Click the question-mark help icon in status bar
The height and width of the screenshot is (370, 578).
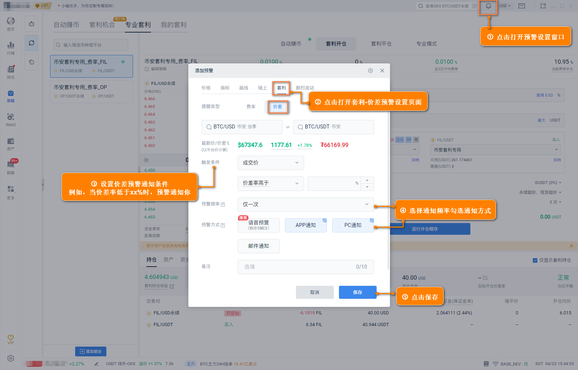(x=486, y=364)
